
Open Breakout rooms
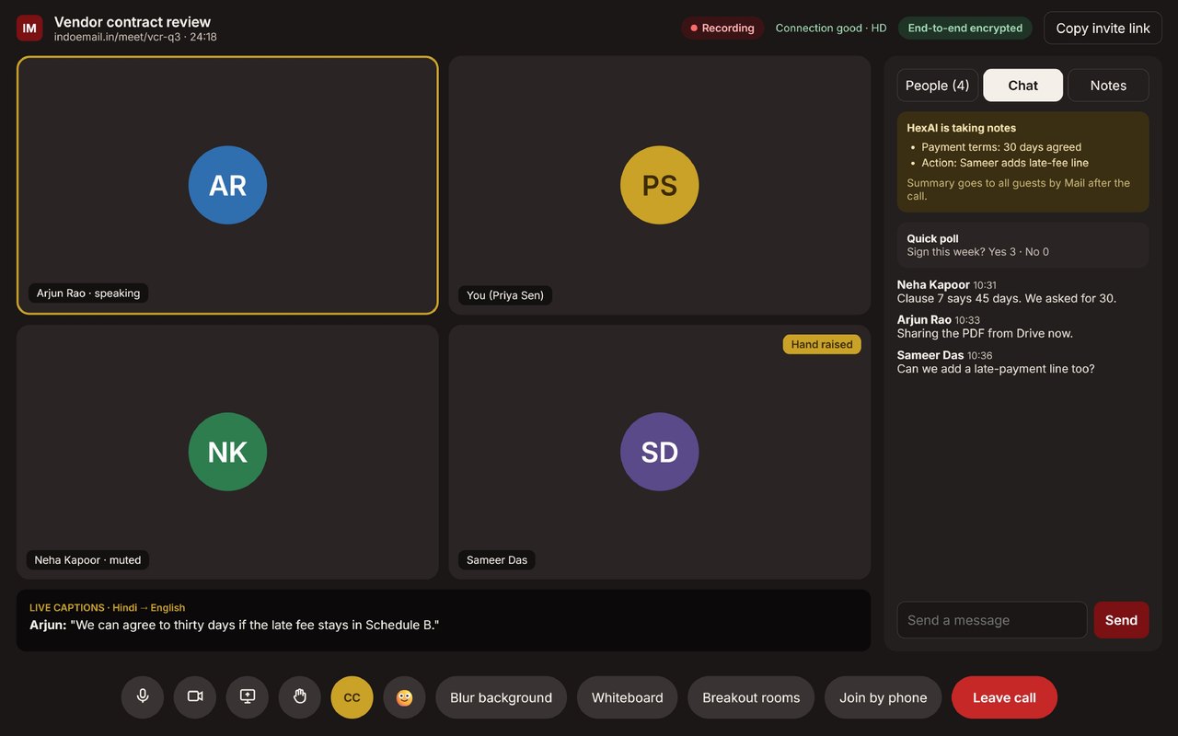751,697
